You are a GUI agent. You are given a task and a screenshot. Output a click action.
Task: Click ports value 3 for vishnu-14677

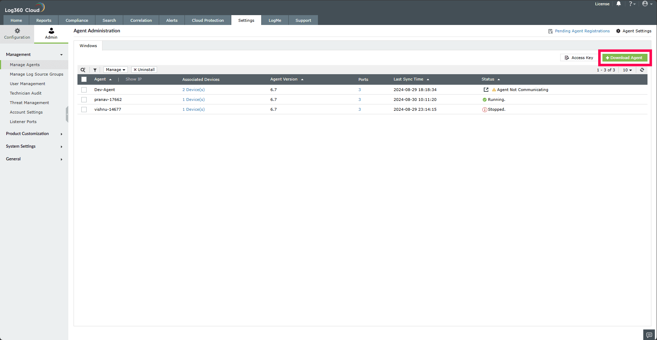pyautogui.click(x=359, y=109)
